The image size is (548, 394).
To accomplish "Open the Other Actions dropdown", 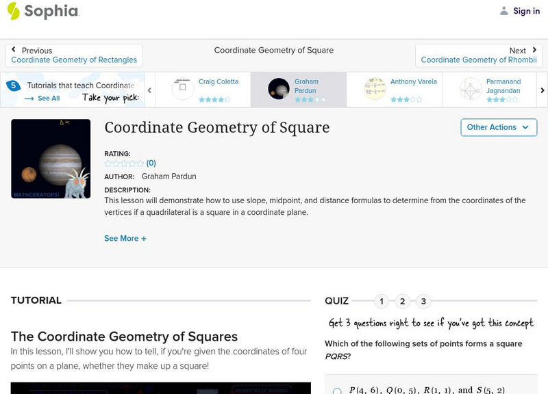I will [498, 127].
